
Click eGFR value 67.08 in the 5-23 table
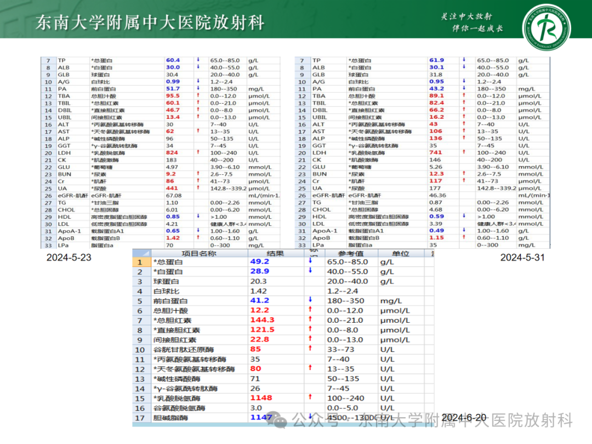pyautogui.click(x=174, y=196)
